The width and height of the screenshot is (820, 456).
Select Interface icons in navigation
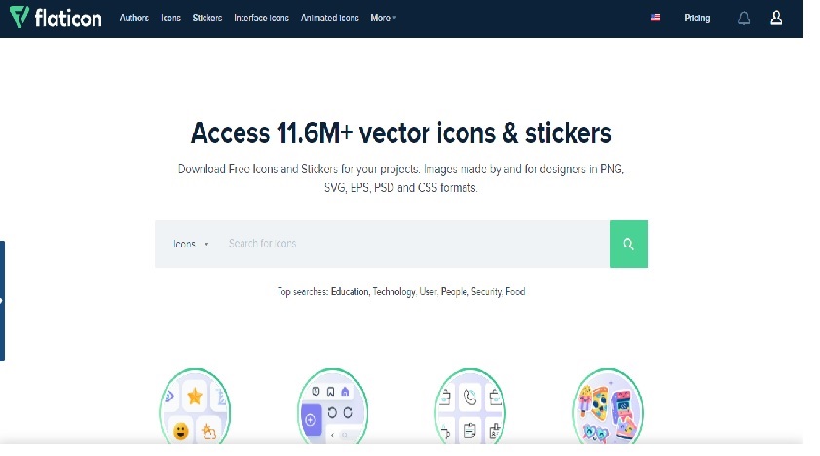pyautogui.click(x=261, y=18)
